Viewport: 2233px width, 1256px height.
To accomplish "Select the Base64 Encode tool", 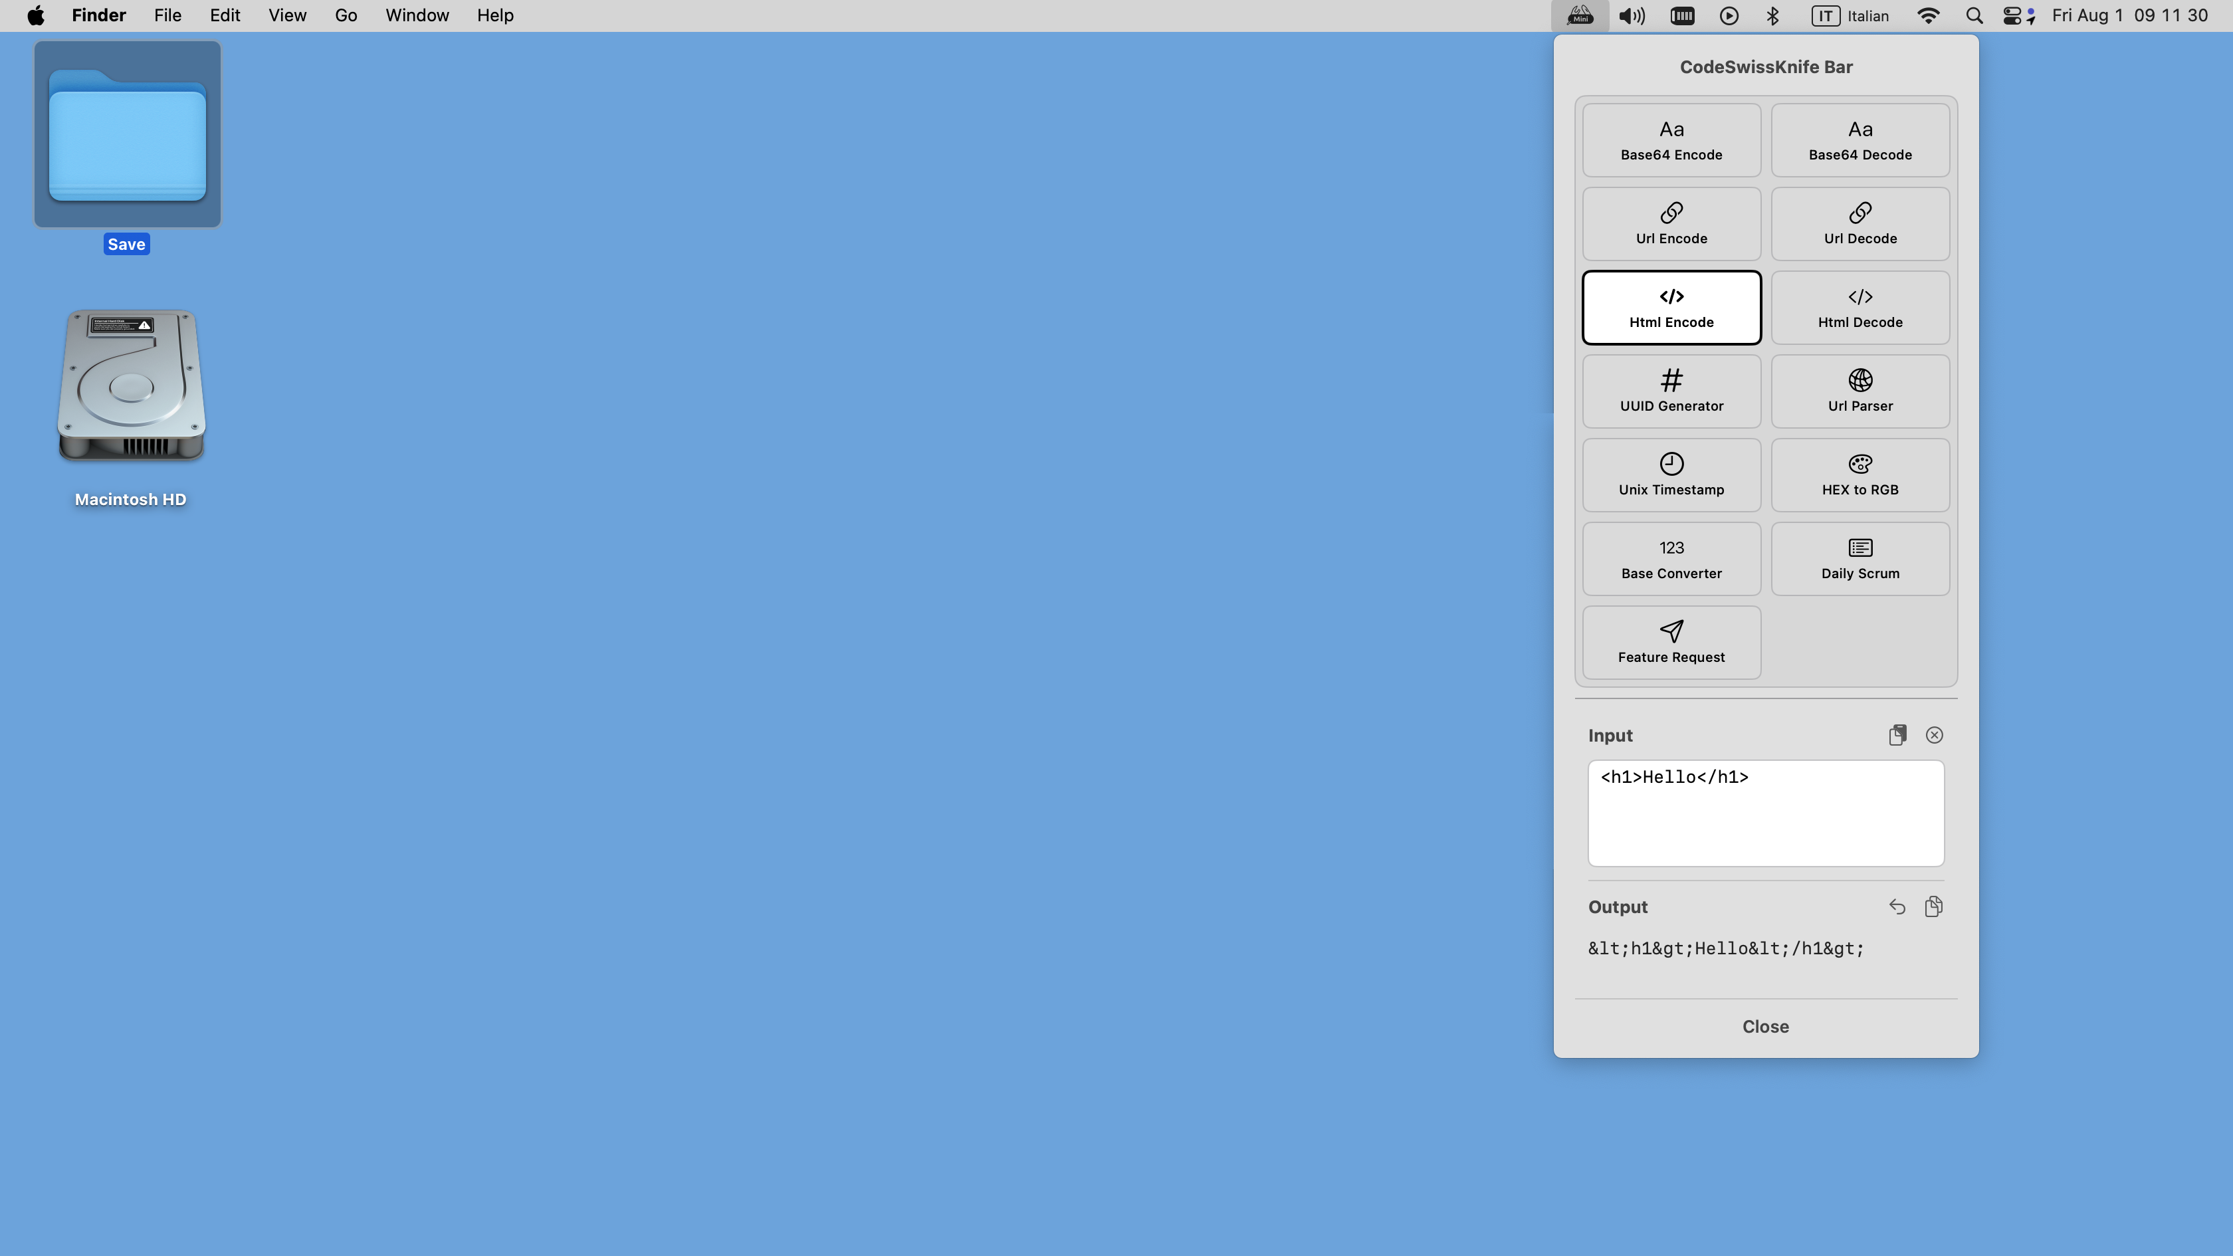I will (1671, 140).
